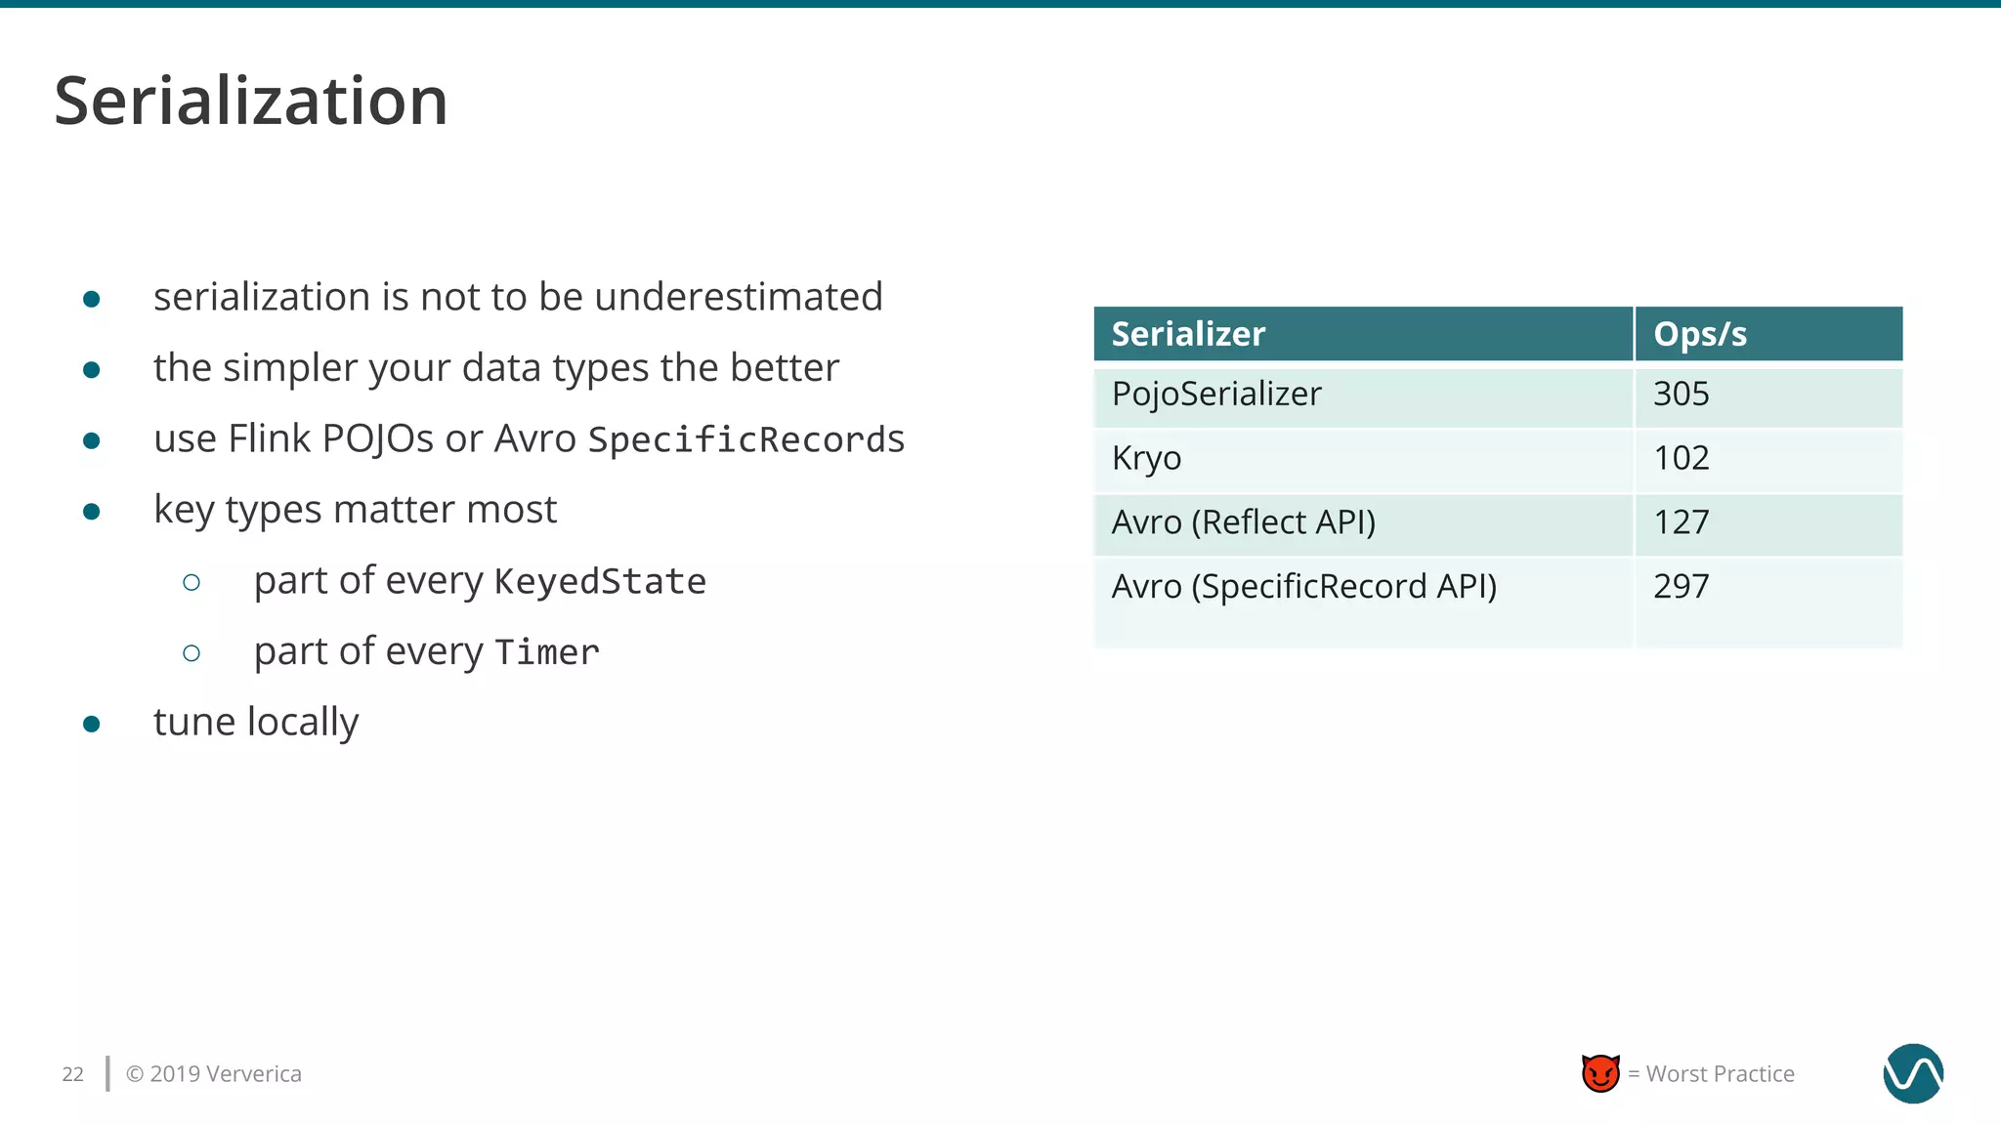
Task: Click the Ververica wave logo
Action: click(1912, 1073)
